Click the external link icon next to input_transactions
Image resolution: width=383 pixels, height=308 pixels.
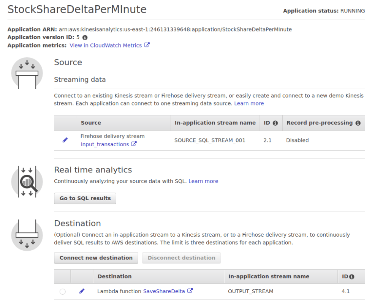click(134, 144)
